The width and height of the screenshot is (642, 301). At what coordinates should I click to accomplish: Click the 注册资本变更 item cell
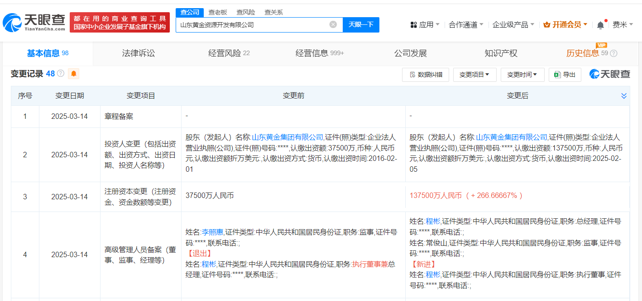[x=141, y=197]
